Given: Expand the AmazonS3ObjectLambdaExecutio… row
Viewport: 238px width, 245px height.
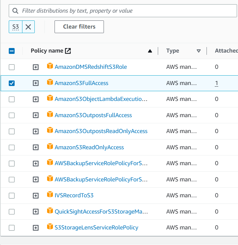Looking at the screenshot, I should pyautogui.click(x=36, y=99).
